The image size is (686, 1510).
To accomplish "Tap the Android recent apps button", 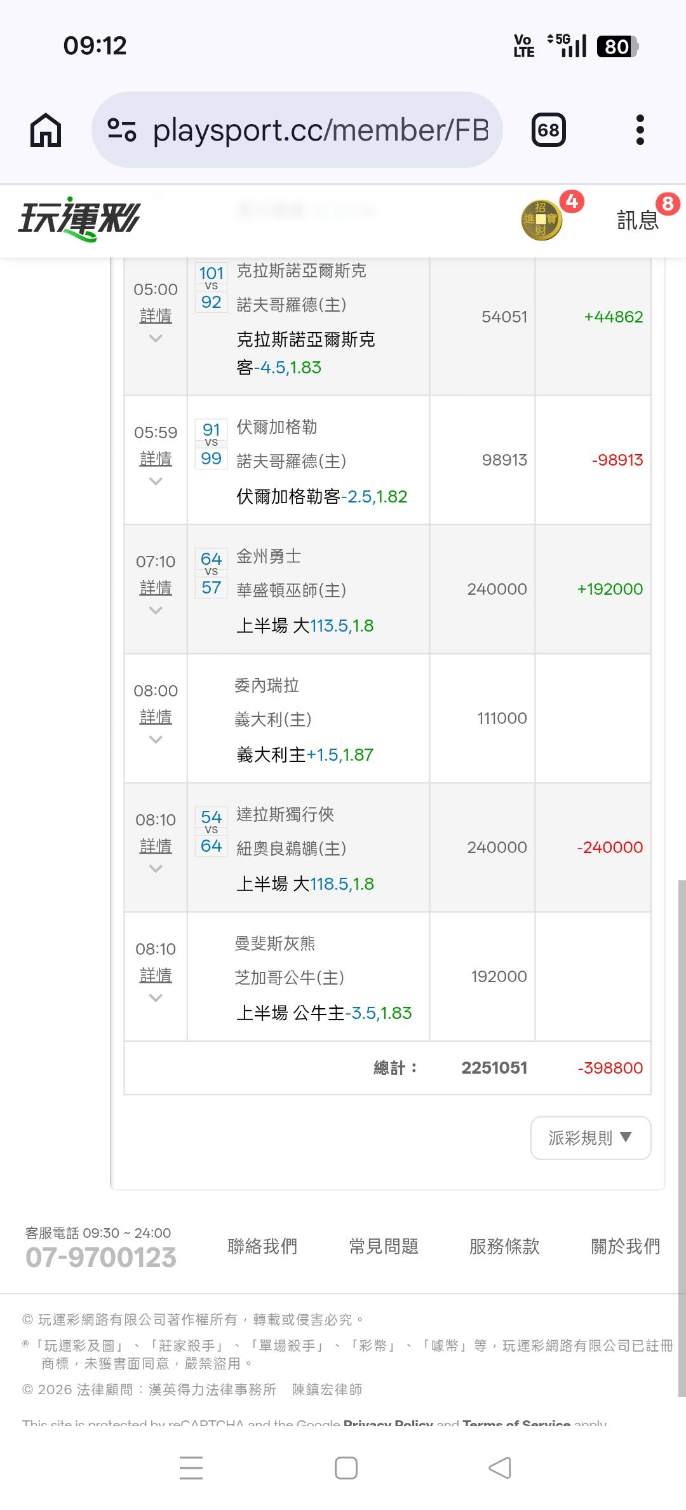I will [x=191, y=1468].
